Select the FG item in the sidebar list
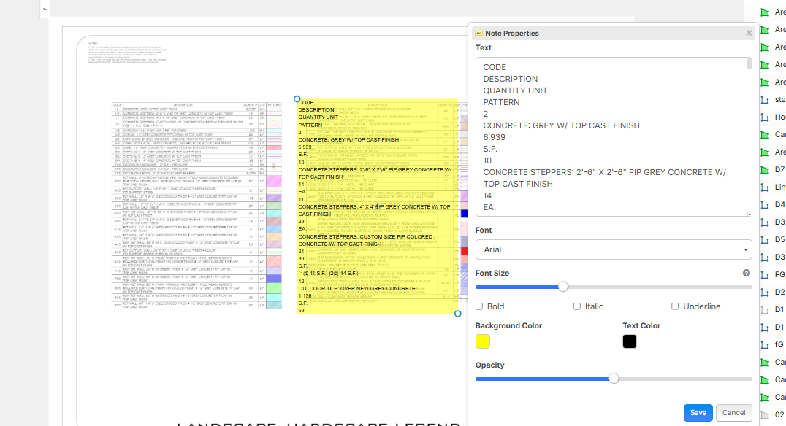This screenshot has height=426, width=786. (x=779, y=275)
